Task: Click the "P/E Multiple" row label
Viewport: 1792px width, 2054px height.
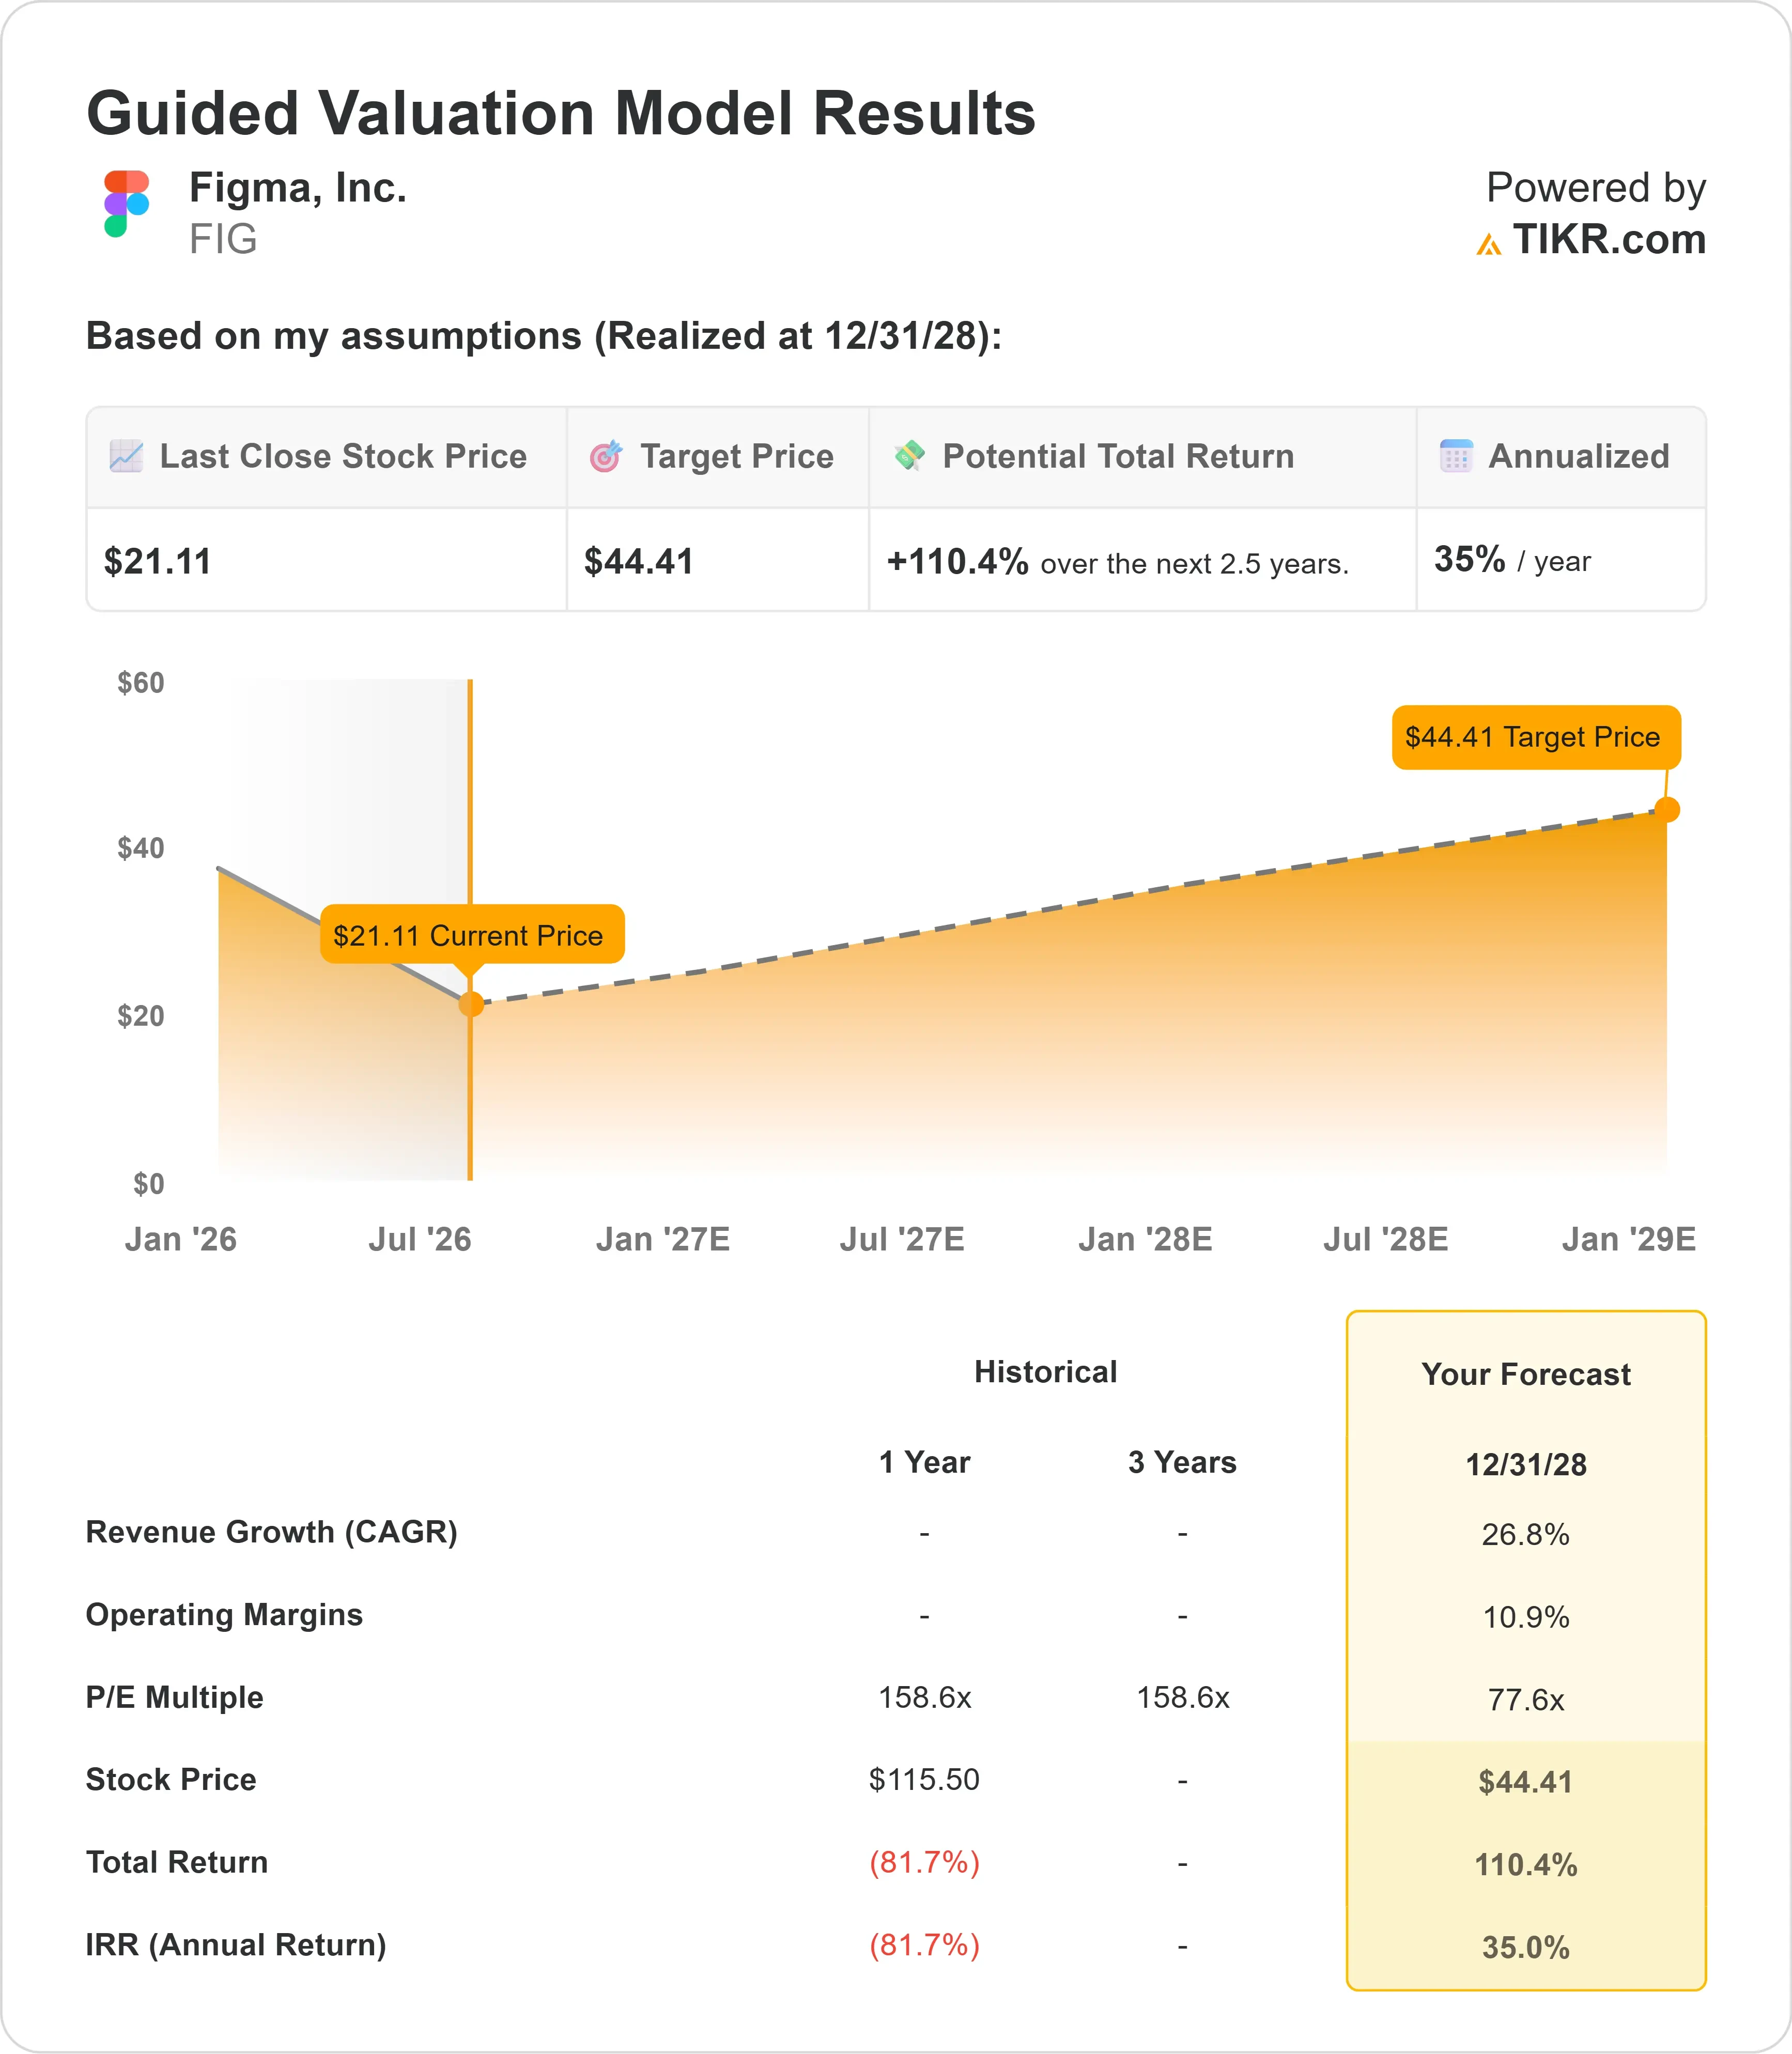Action: 175,1697
